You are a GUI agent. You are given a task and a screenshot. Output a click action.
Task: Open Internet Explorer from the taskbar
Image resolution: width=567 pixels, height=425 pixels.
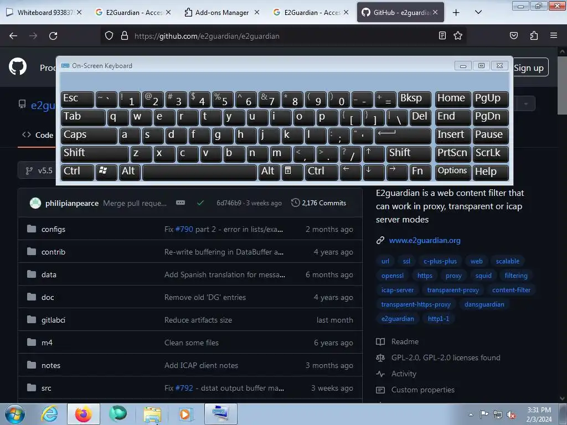point(49,414)
